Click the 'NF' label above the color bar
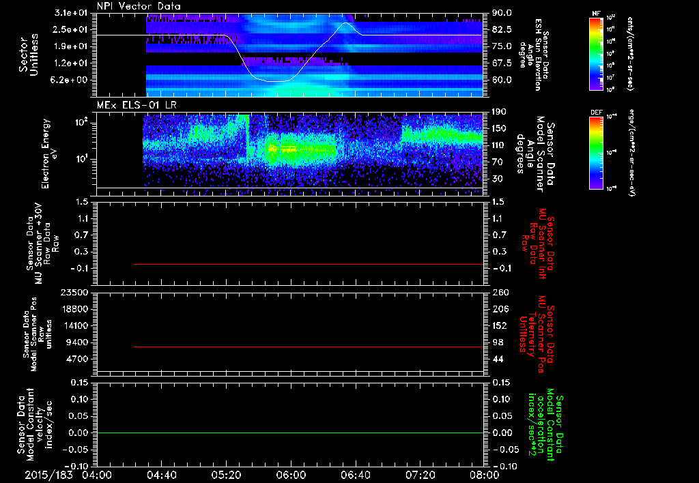 pos(596,14)
